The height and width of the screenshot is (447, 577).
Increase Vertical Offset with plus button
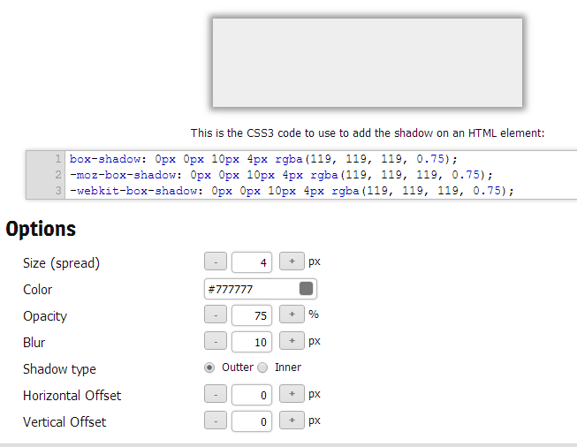tap(292, 420)
